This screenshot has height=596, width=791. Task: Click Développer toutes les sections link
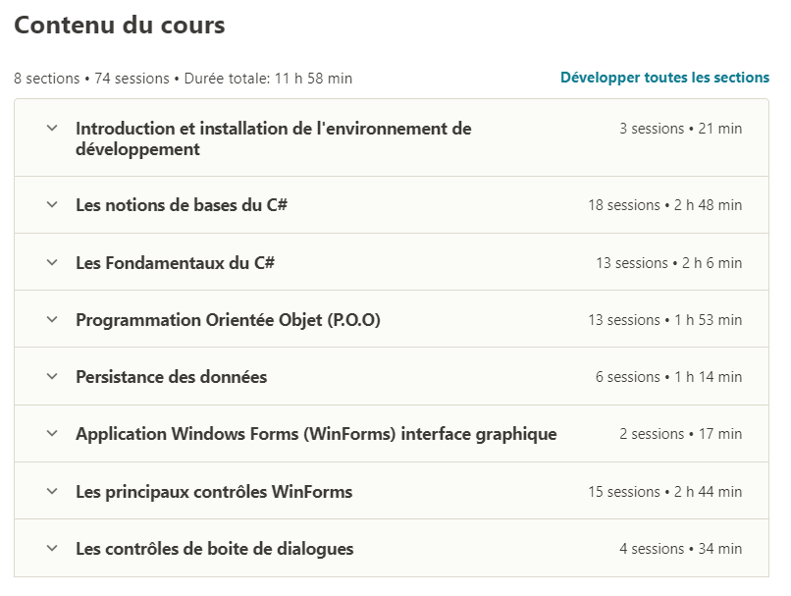(664, 78)
